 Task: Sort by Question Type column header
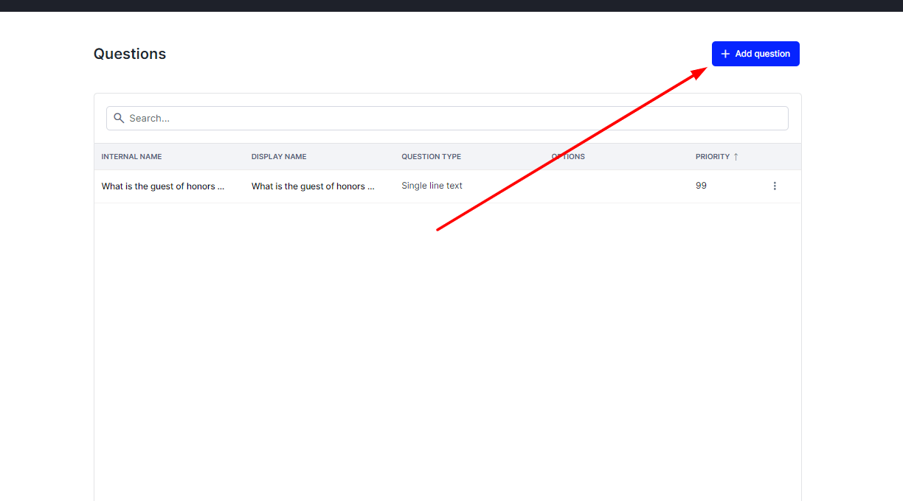point(431,157)
